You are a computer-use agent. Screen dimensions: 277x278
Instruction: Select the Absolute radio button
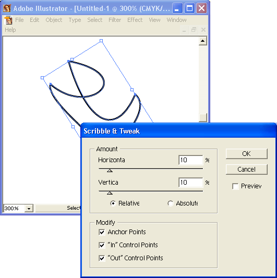pos(170,203)
